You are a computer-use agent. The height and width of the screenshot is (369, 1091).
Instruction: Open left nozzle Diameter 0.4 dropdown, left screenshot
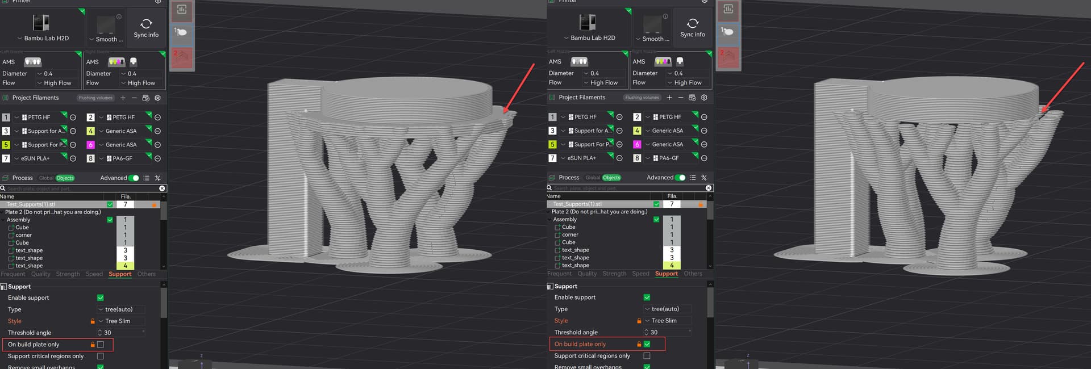click(58, 74)
